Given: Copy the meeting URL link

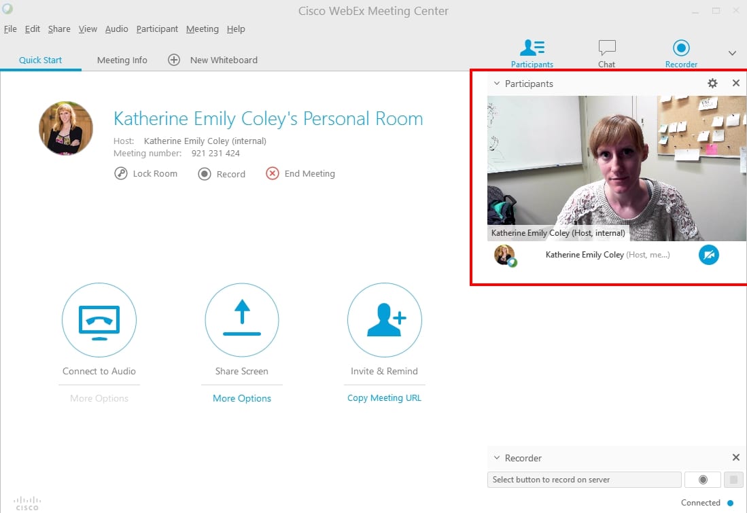Looking at the screenshot, I should pos(384,397).
